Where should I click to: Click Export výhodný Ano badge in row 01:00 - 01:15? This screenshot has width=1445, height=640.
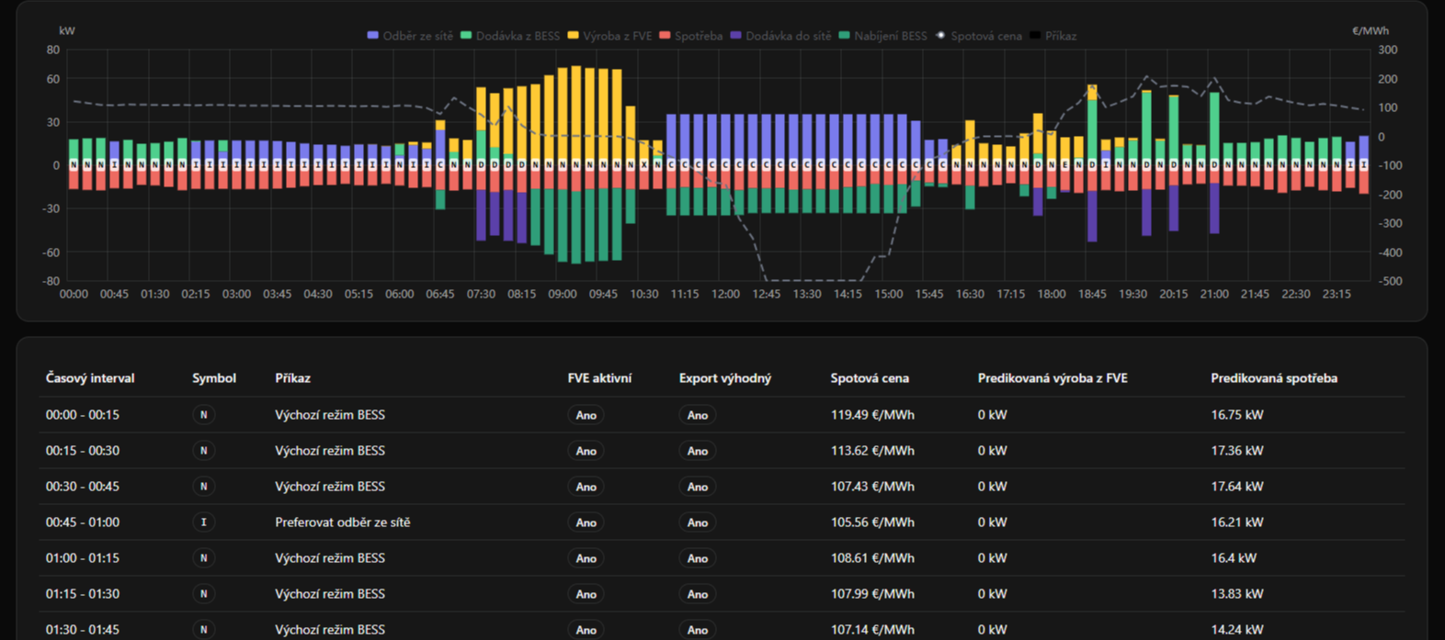click(x=698, y=558)
